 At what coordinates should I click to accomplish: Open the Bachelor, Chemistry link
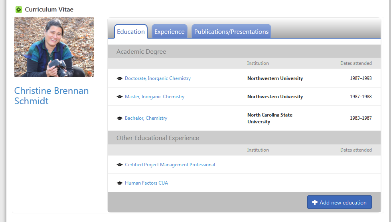pos(146,118)
